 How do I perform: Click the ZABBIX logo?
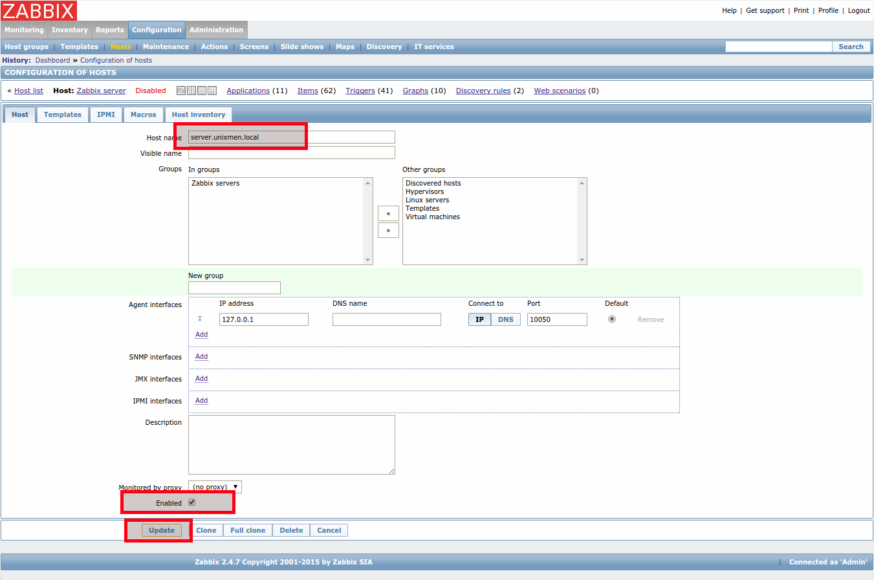pos(39,11)
